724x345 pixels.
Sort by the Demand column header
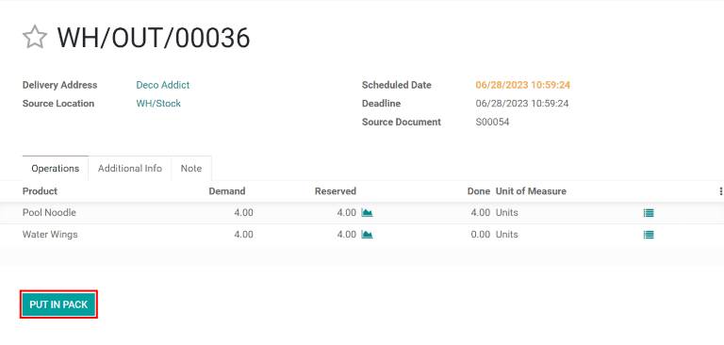[226, 191]
